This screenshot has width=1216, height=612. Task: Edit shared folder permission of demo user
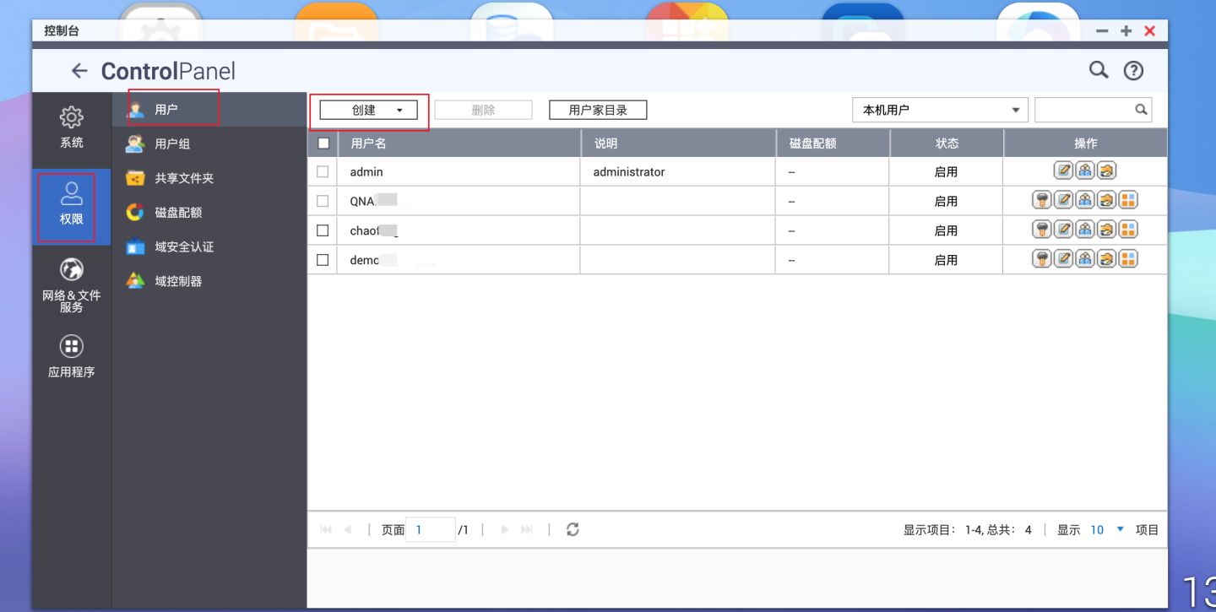(x=1106, y=259)
